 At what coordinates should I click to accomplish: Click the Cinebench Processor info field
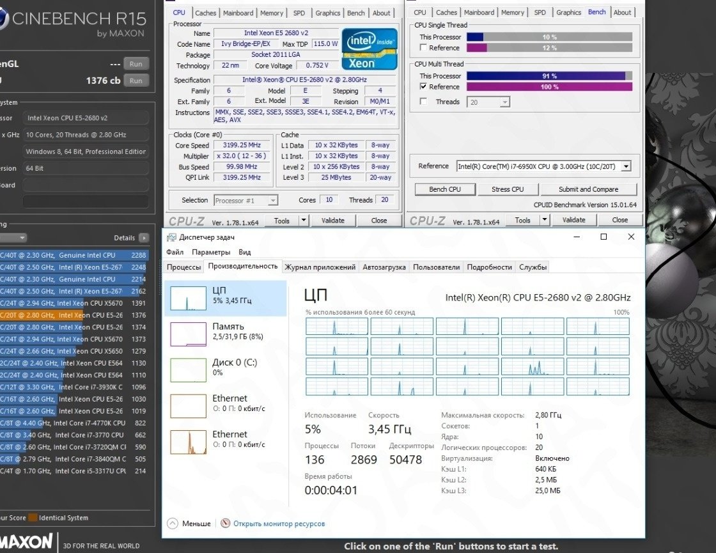[86, 118]
